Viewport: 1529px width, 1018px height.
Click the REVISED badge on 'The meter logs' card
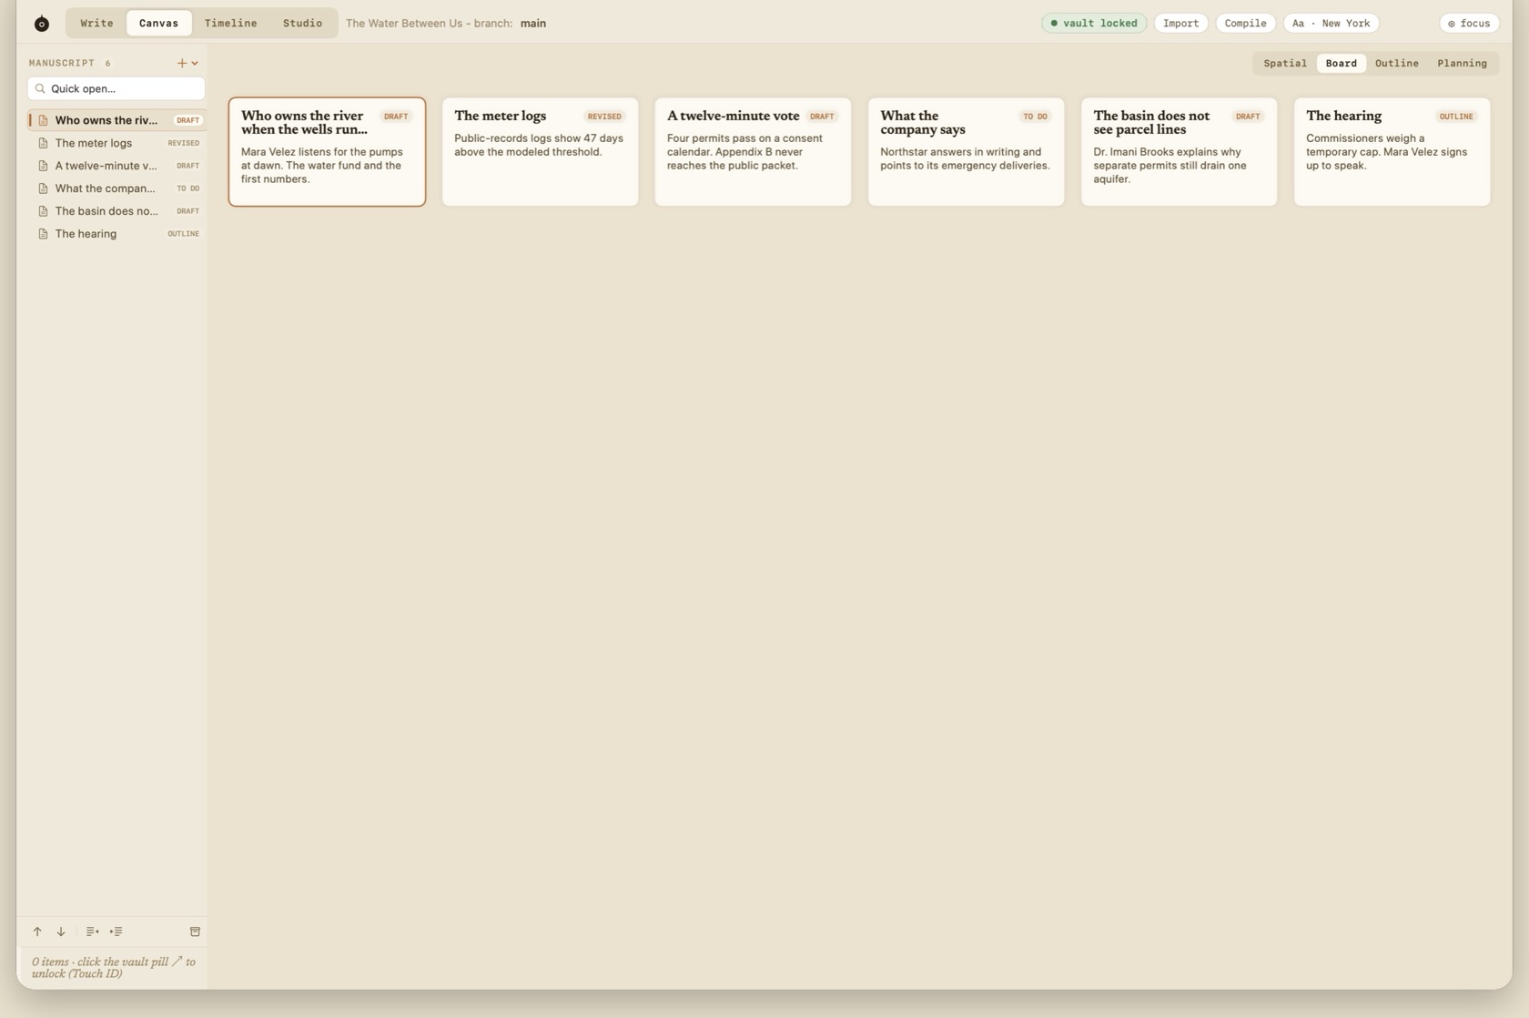(x=604, y=117)
